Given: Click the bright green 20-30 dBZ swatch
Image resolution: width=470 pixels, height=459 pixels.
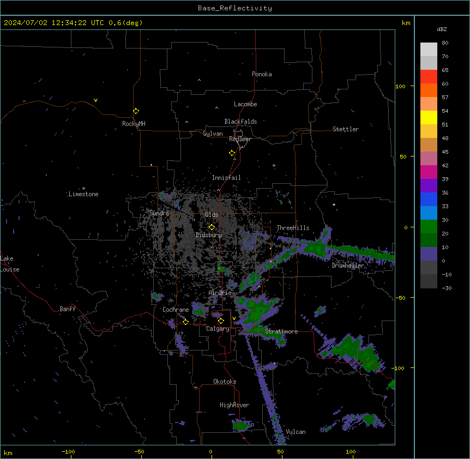Looking at the screenshot, I should tap(429, 227).
